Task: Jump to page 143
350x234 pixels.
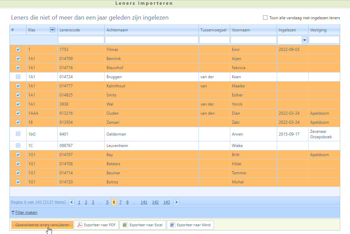Action: (166, 202)
